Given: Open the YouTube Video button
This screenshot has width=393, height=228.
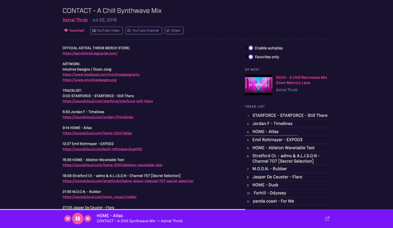Looking at the screenshot, I should click(x=107, y=31).
